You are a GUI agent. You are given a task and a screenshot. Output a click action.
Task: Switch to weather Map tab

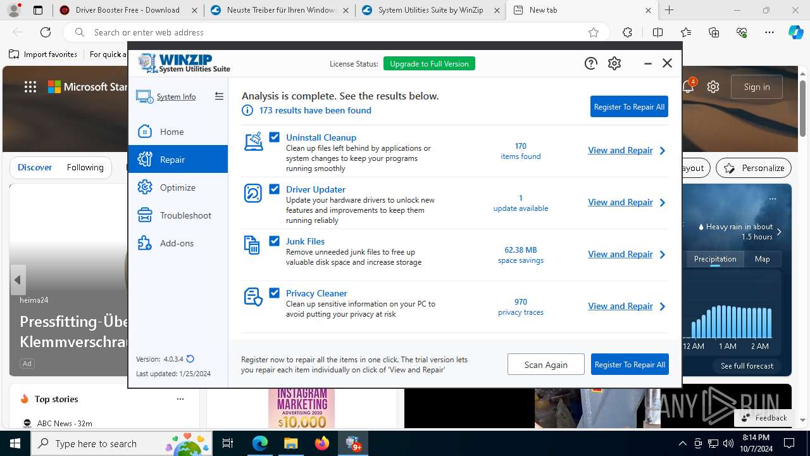[x=762, y=258]
